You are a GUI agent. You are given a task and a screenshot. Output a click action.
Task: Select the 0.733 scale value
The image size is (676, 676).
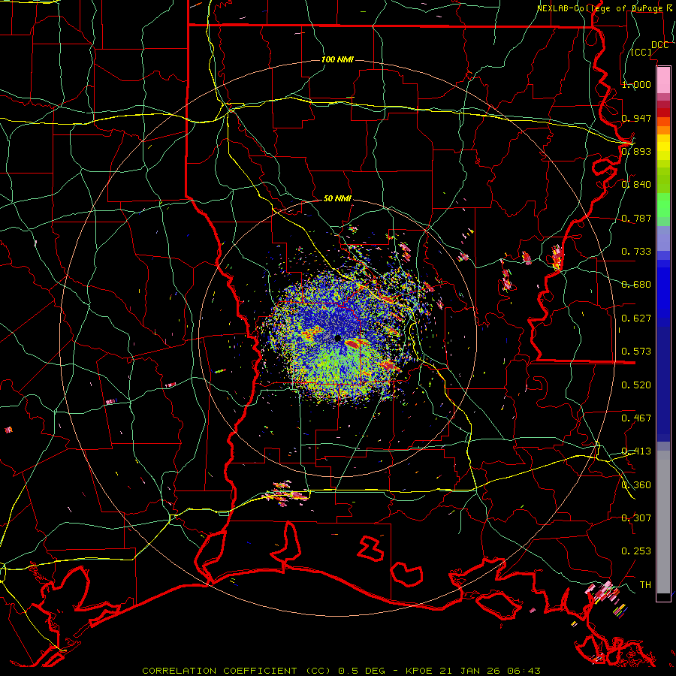(x=636, y=252)
